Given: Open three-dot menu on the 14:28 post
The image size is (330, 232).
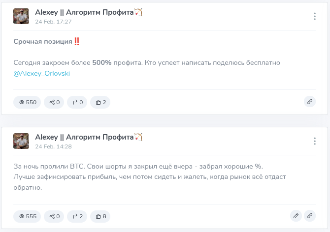Looking at the screenshot, I should click(x=315, y=141).
